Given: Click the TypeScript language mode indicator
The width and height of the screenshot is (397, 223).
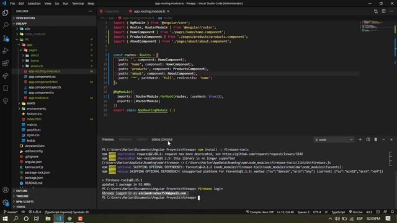Looking at the screenshot, I should click(338, 212).
